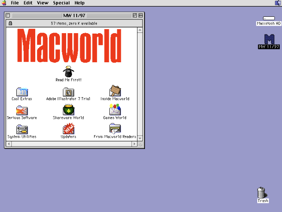Click the Macworld red logo banner

pos(69,45)
